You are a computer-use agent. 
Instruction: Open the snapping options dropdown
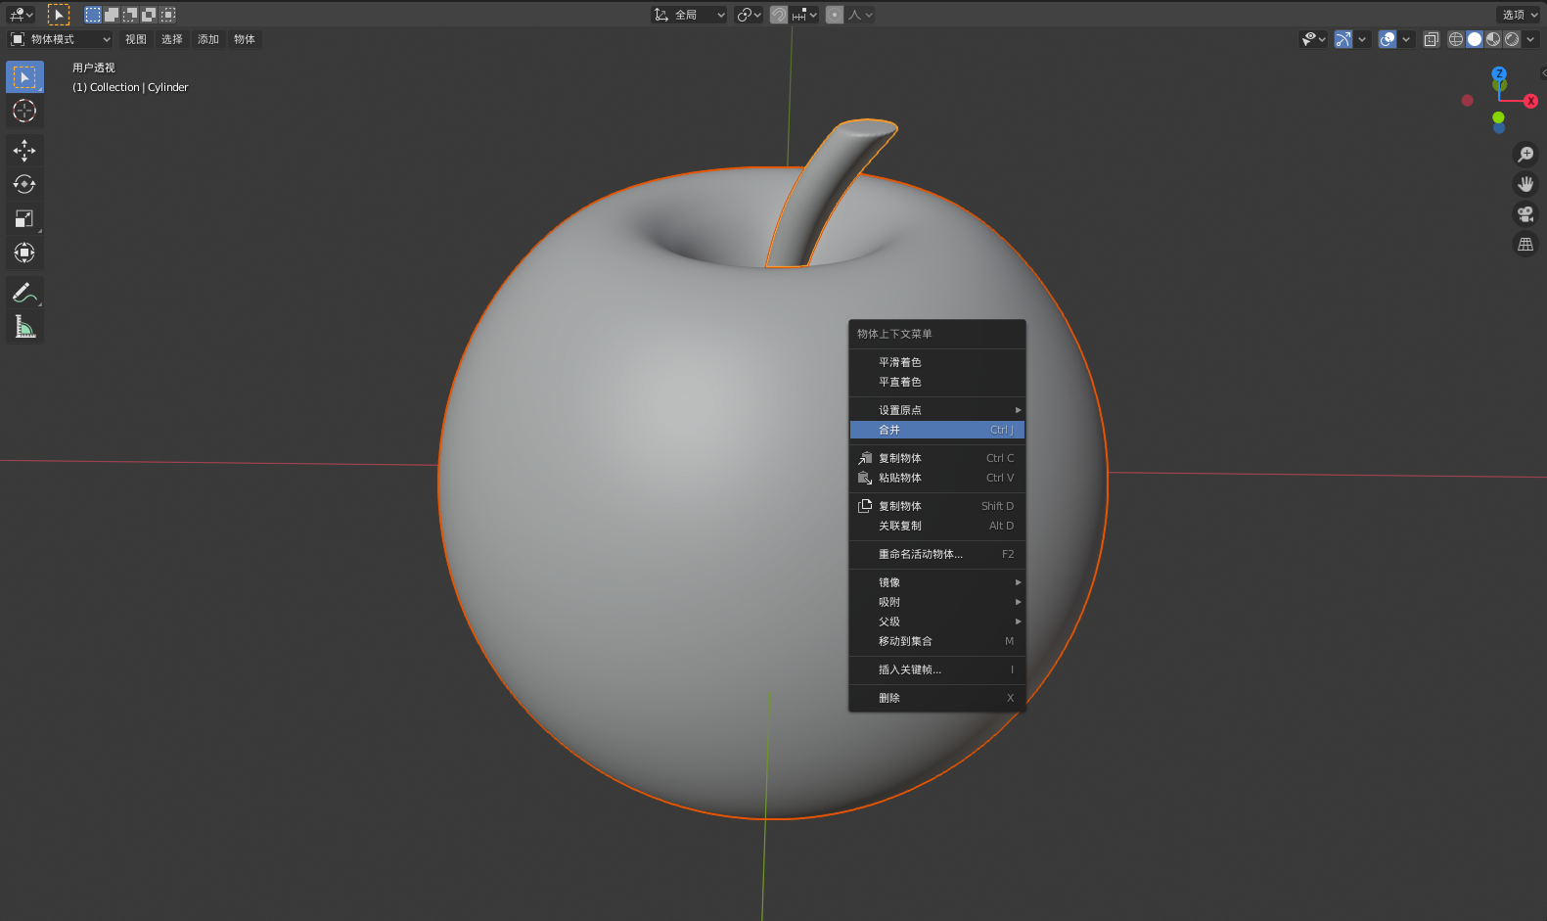[804, 15]
